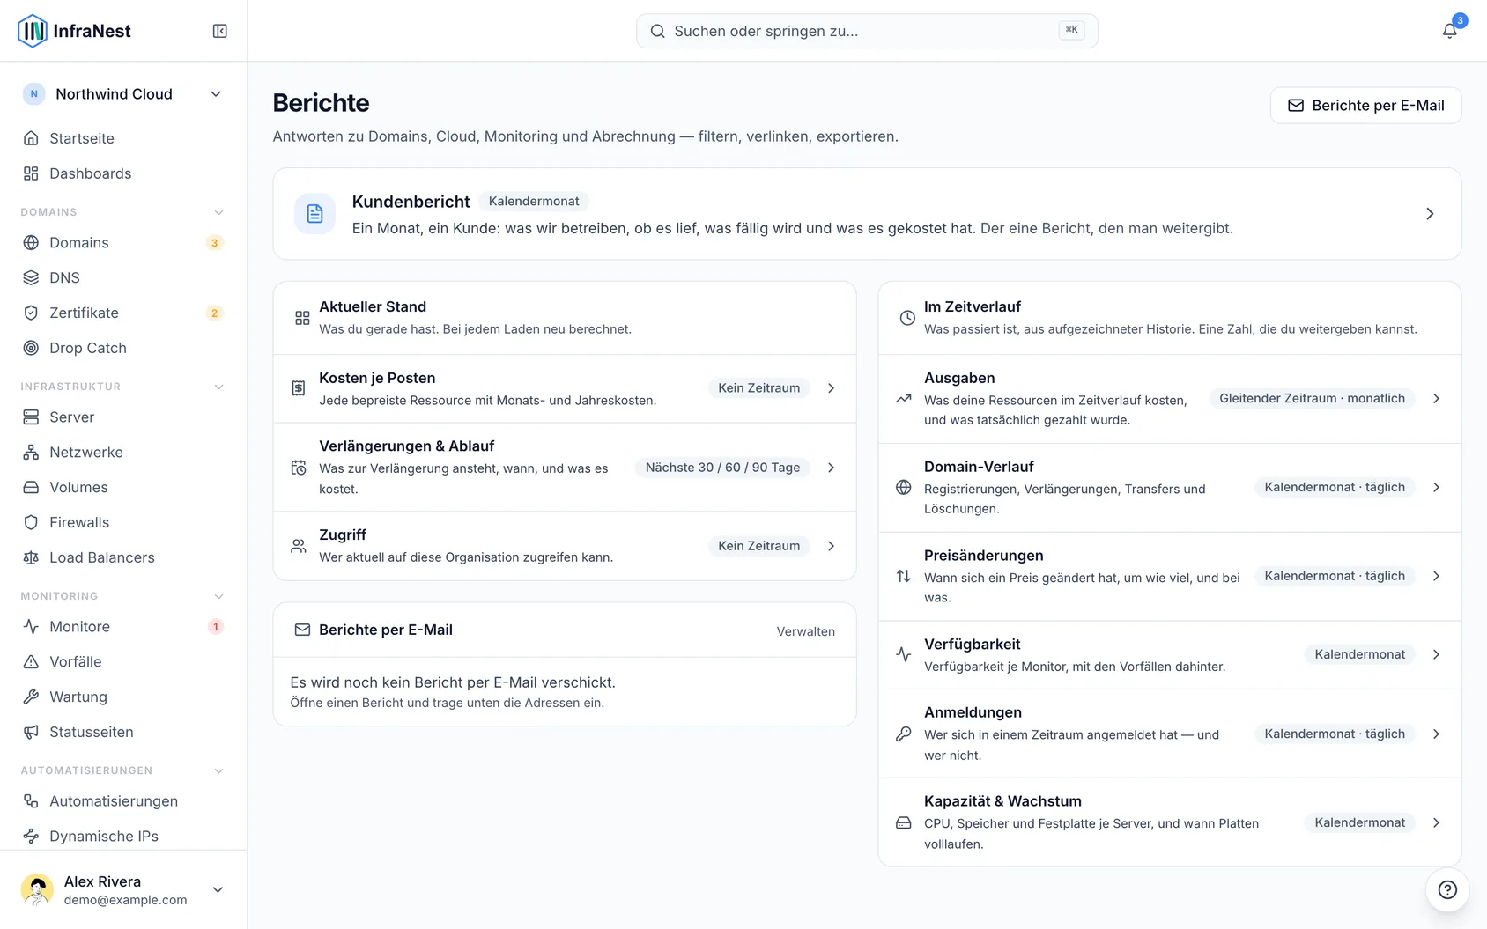Collapse the AUTOMATISIERUNGEN sidebar section
The image size is (1487, 929).
[x=219, y=770]
